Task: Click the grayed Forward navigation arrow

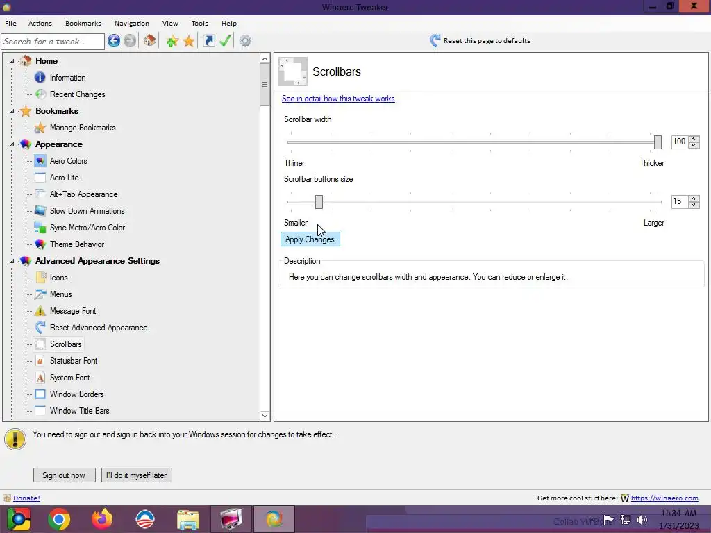Action: pyautogui.click(x=130, y=41)
